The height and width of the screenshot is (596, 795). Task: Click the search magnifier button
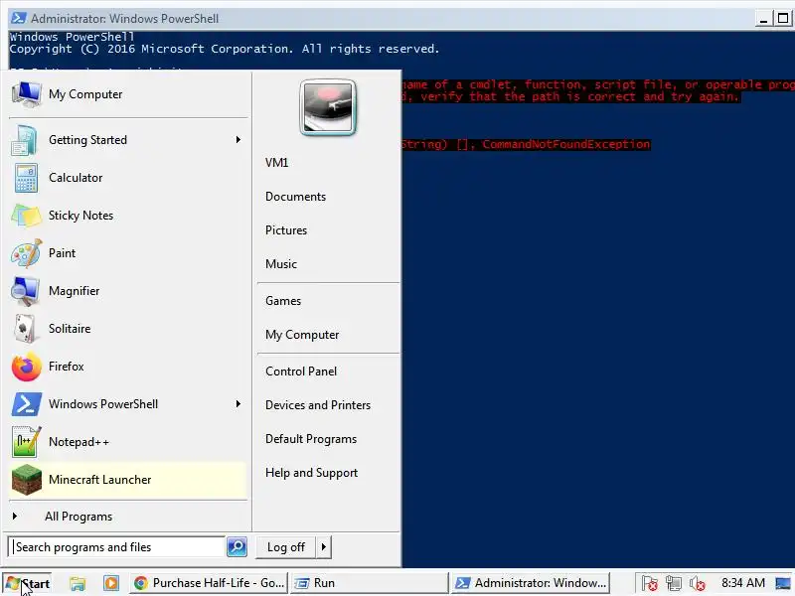pyautogui.click(x=237, y=547)
